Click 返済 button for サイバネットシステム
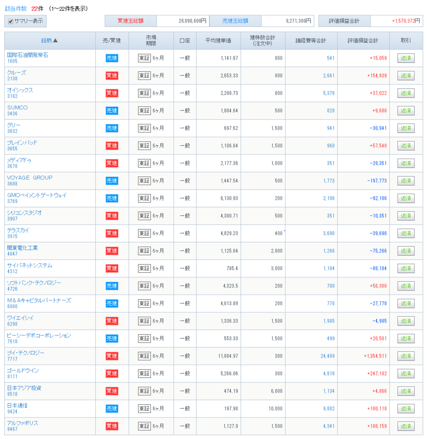Image resolution: width=427 pixels, height=439 pixels. (x=406, y=268)
